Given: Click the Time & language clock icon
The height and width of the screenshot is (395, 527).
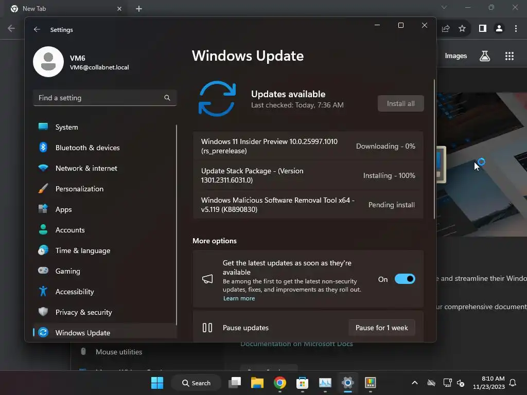Looking at the screenshot, I should pyautogui.click(x=43, y=250).
